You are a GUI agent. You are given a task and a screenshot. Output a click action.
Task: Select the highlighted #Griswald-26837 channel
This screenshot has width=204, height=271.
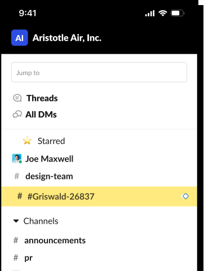[x=99, y=196]
